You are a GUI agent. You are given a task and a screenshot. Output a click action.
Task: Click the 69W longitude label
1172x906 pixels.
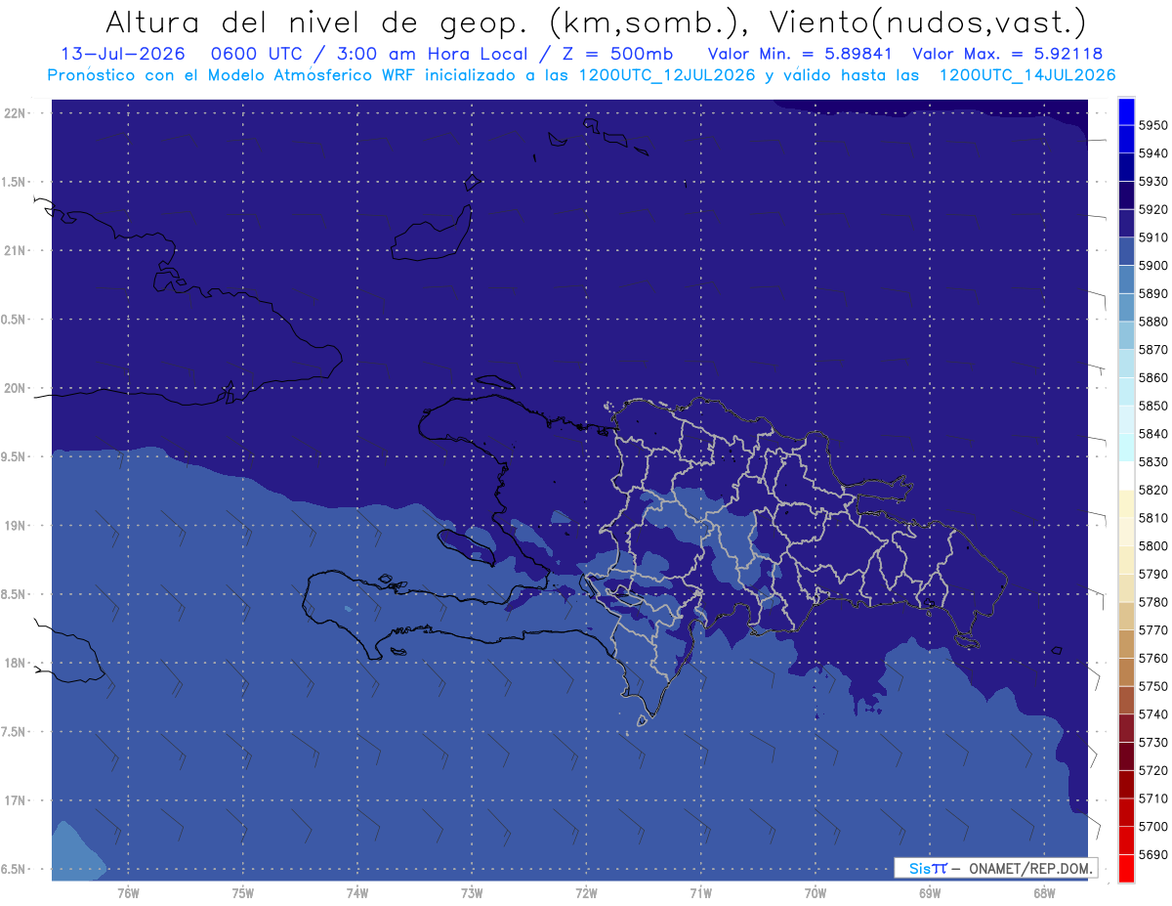[930, 891]
